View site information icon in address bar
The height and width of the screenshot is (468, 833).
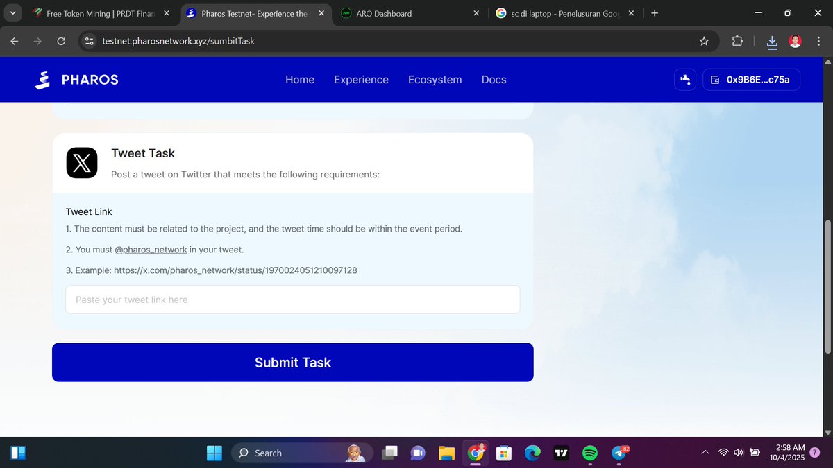tap(89, 41)
